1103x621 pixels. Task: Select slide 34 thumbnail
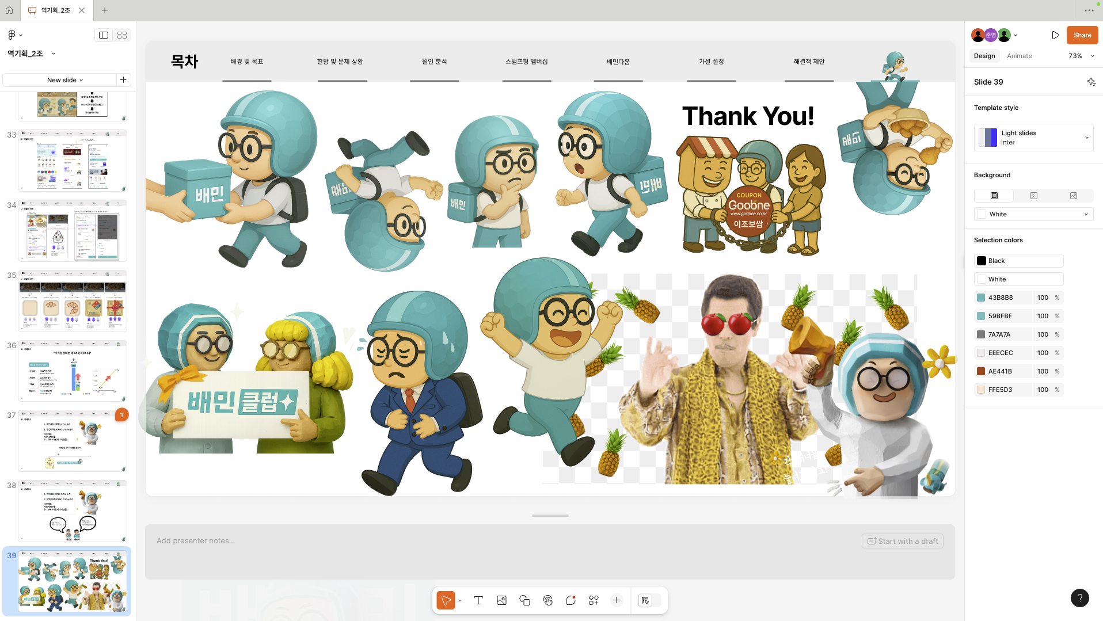click(x=73, y=231)
